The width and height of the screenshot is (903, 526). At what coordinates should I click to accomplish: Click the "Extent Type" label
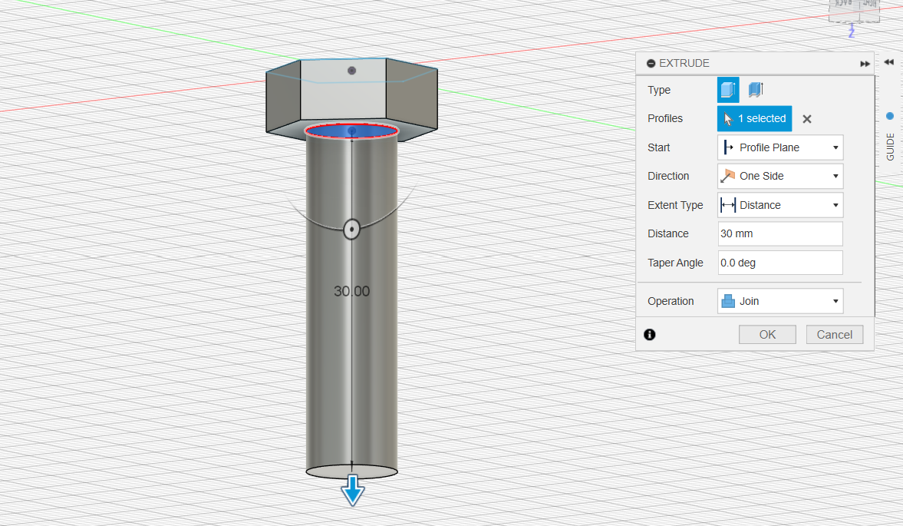click(x=675, y=205)
